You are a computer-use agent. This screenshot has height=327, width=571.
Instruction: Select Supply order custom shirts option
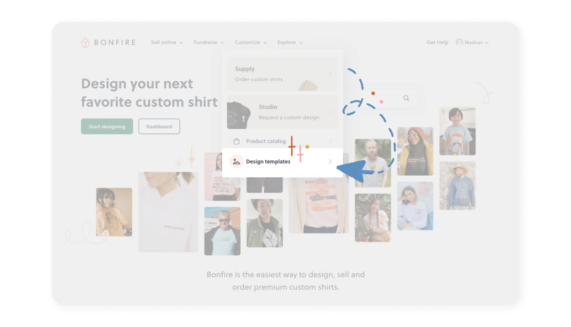[282, 74]
